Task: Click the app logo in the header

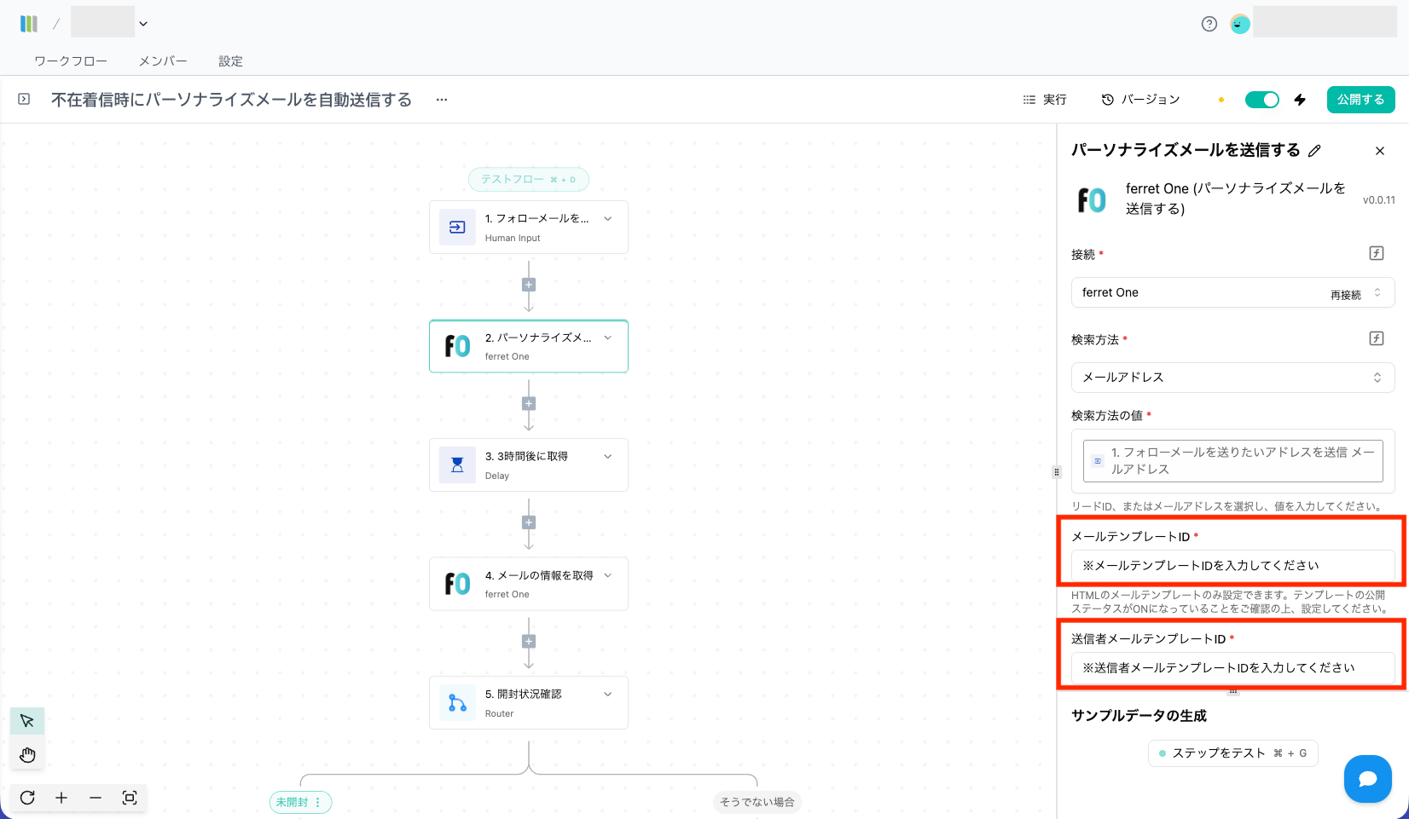Action: (29, 24)
